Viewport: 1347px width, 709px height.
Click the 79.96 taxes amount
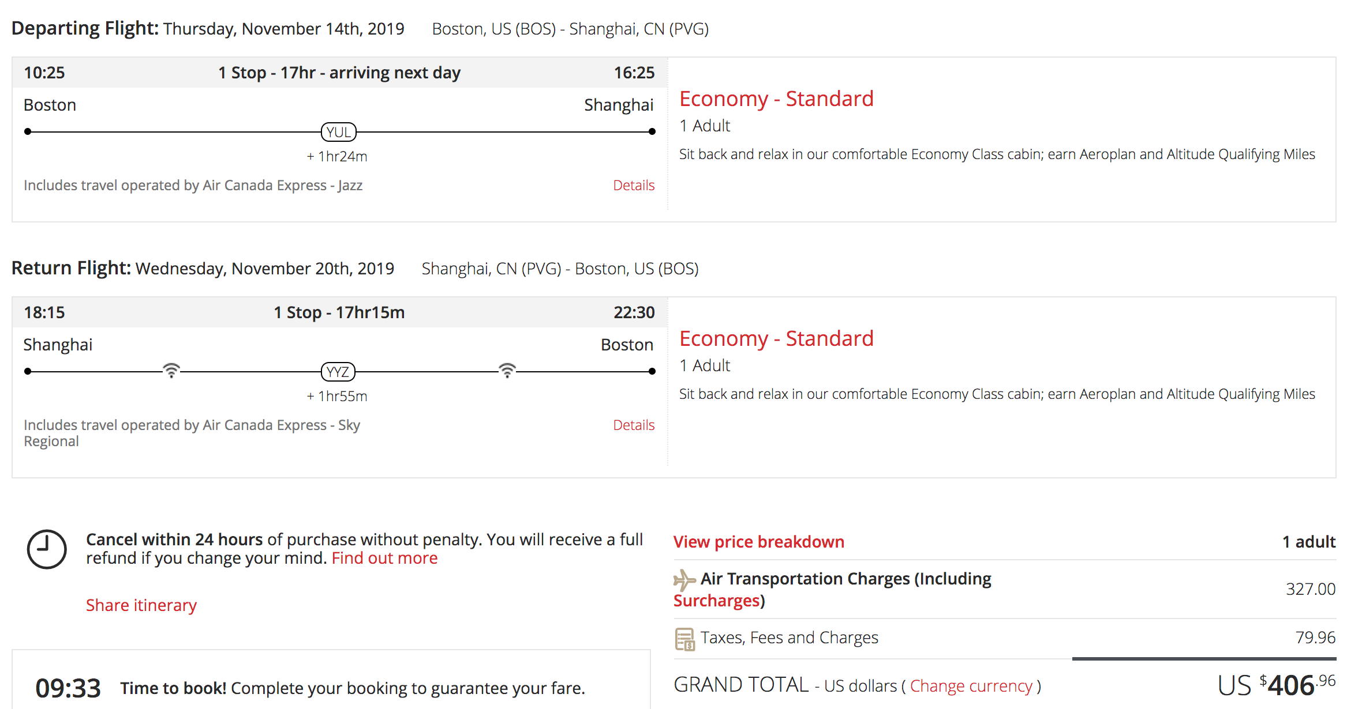tap(1315, 638)
